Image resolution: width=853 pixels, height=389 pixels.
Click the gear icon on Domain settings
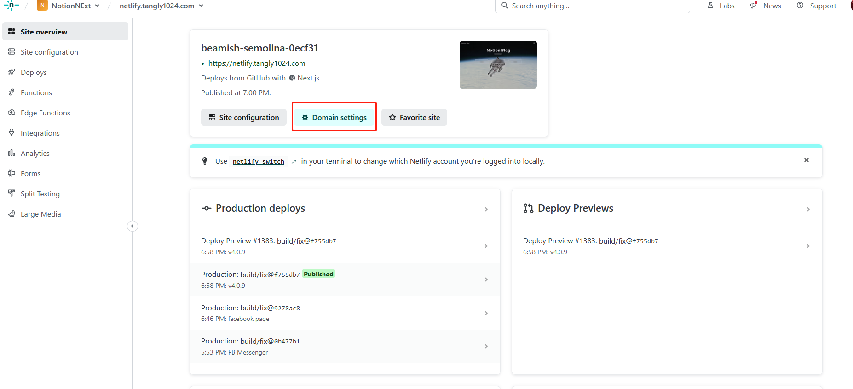pyautogui.click(x=305, y=117)
